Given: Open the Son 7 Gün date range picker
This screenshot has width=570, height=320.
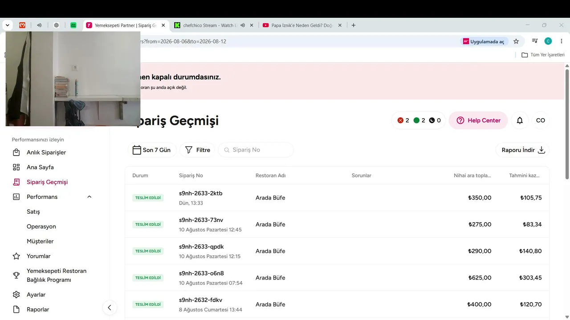Looking at the screenshot, I should 152,150.
